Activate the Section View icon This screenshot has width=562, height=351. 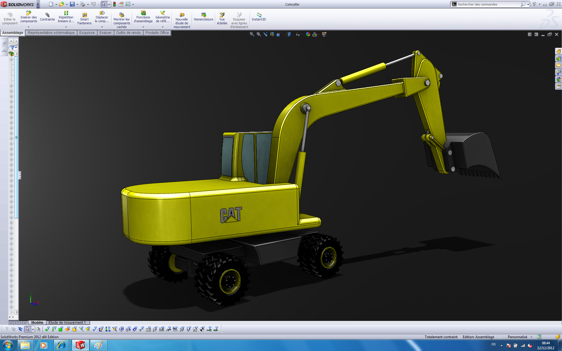[x=272, y=34]
